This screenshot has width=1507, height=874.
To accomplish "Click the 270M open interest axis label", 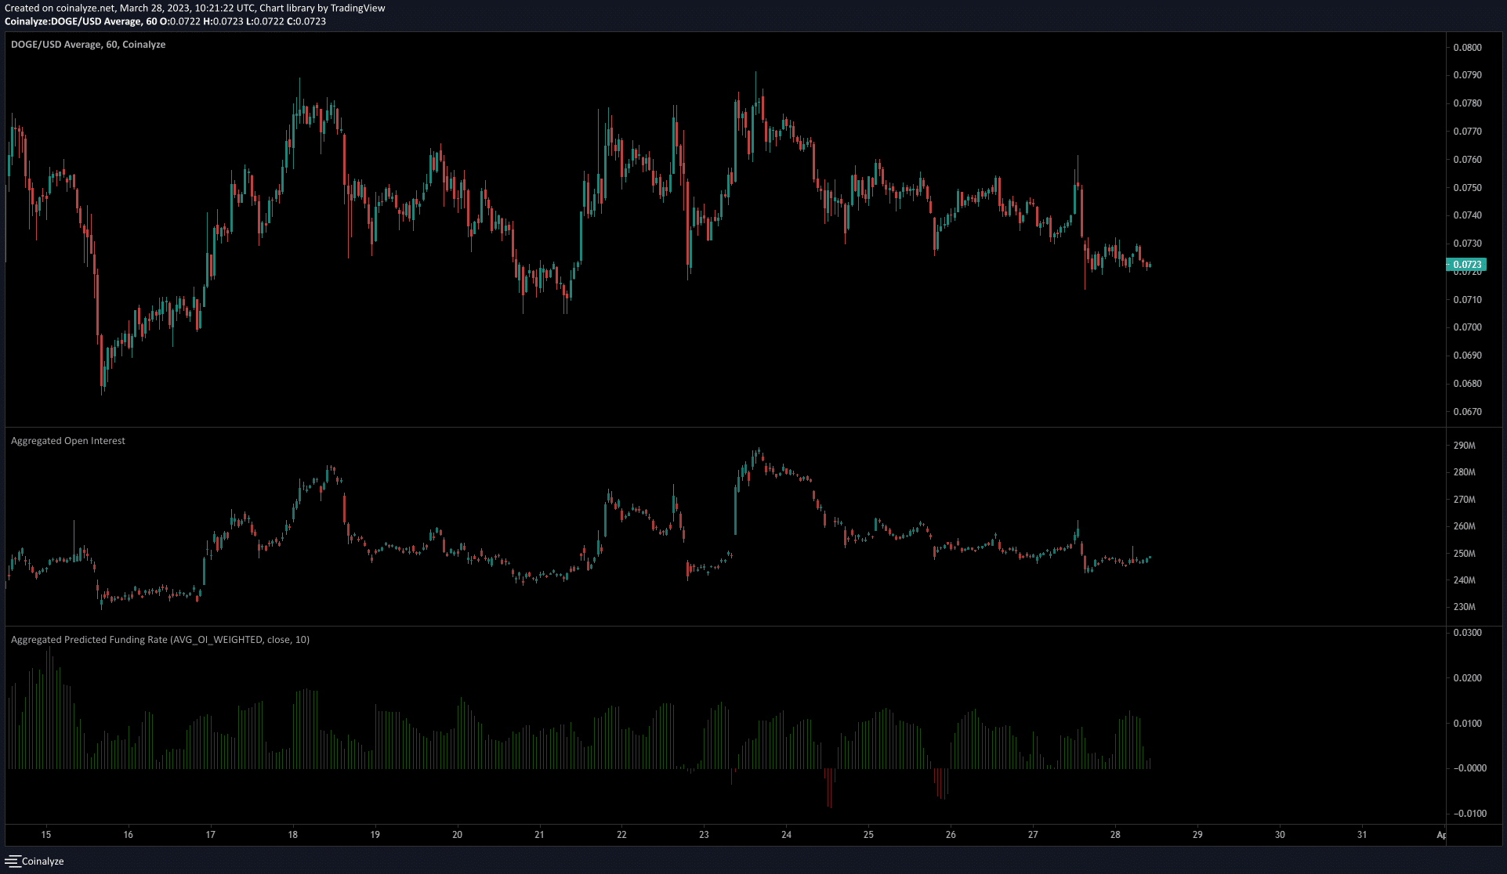I will pos(1464,500).
